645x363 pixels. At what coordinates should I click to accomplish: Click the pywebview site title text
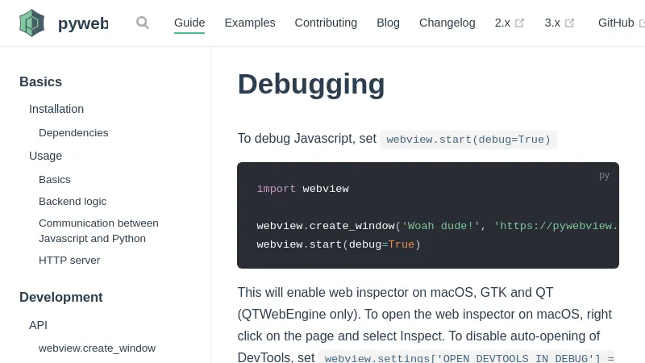coord(82,23)
